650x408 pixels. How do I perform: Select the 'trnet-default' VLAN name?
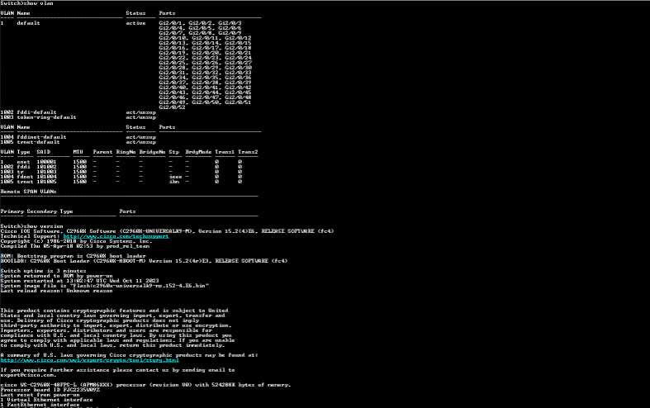click(x=38, y=142)
